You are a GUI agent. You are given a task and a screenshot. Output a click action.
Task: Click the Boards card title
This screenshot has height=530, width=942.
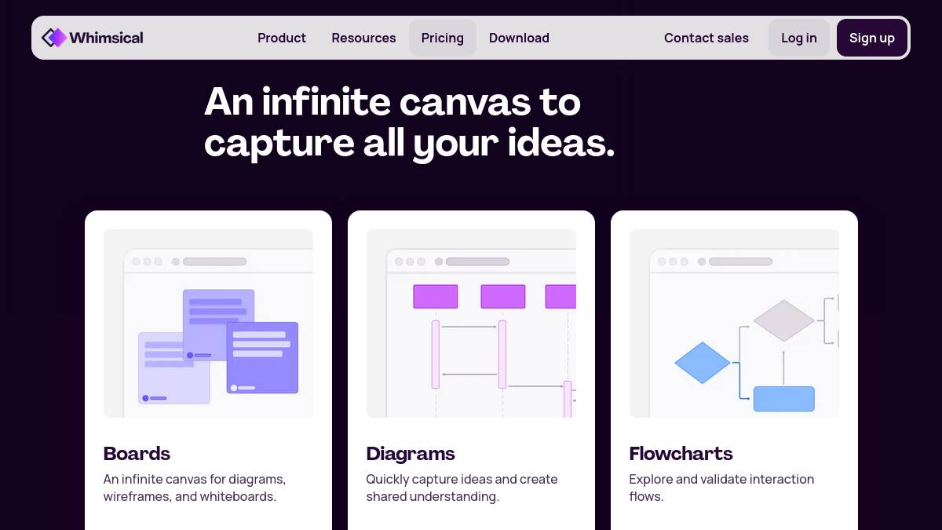point(137,454)
